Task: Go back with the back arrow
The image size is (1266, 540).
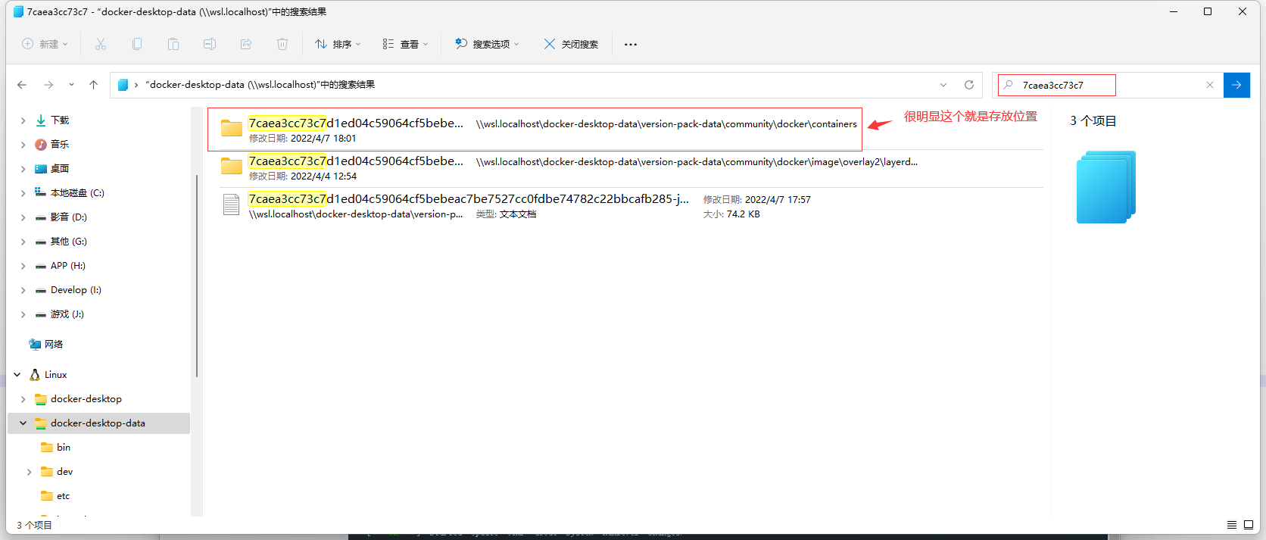Action: [x=22, y=85]
